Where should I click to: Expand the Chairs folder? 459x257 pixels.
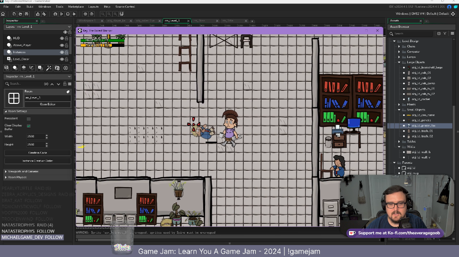point(399,46)
